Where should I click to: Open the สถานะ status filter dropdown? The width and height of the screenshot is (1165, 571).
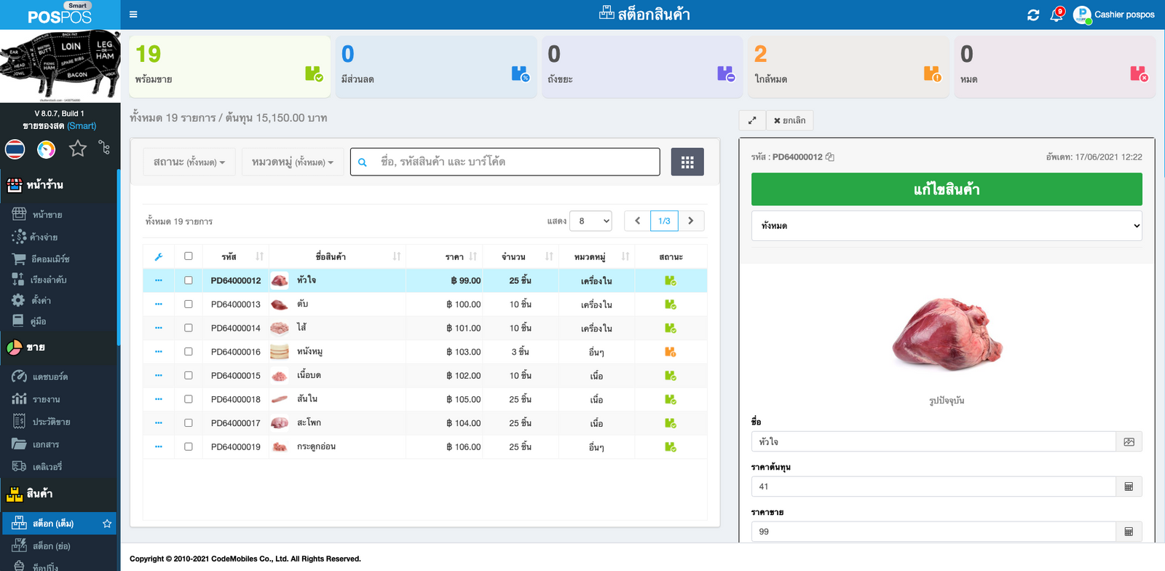click(x=189, y=162)
